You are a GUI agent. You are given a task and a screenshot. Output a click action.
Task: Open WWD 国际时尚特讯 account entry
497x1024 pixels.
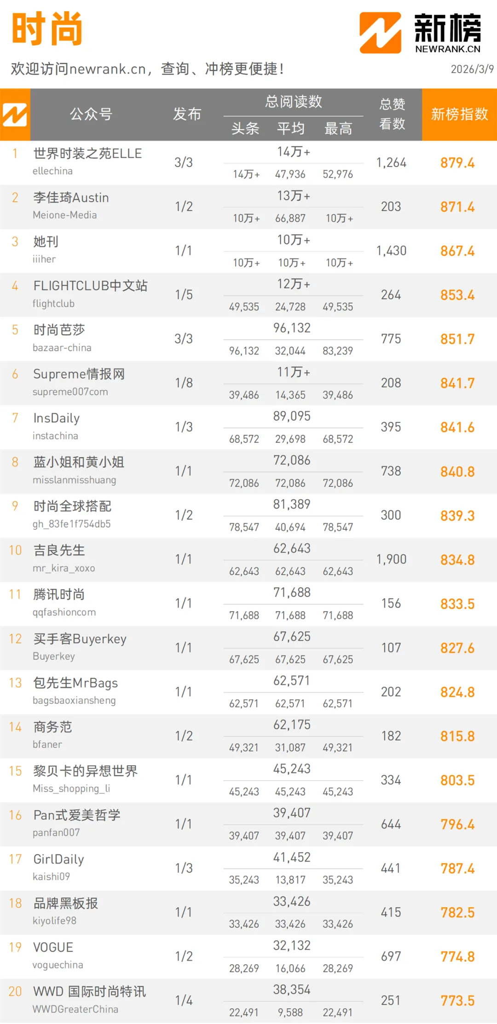89,991
